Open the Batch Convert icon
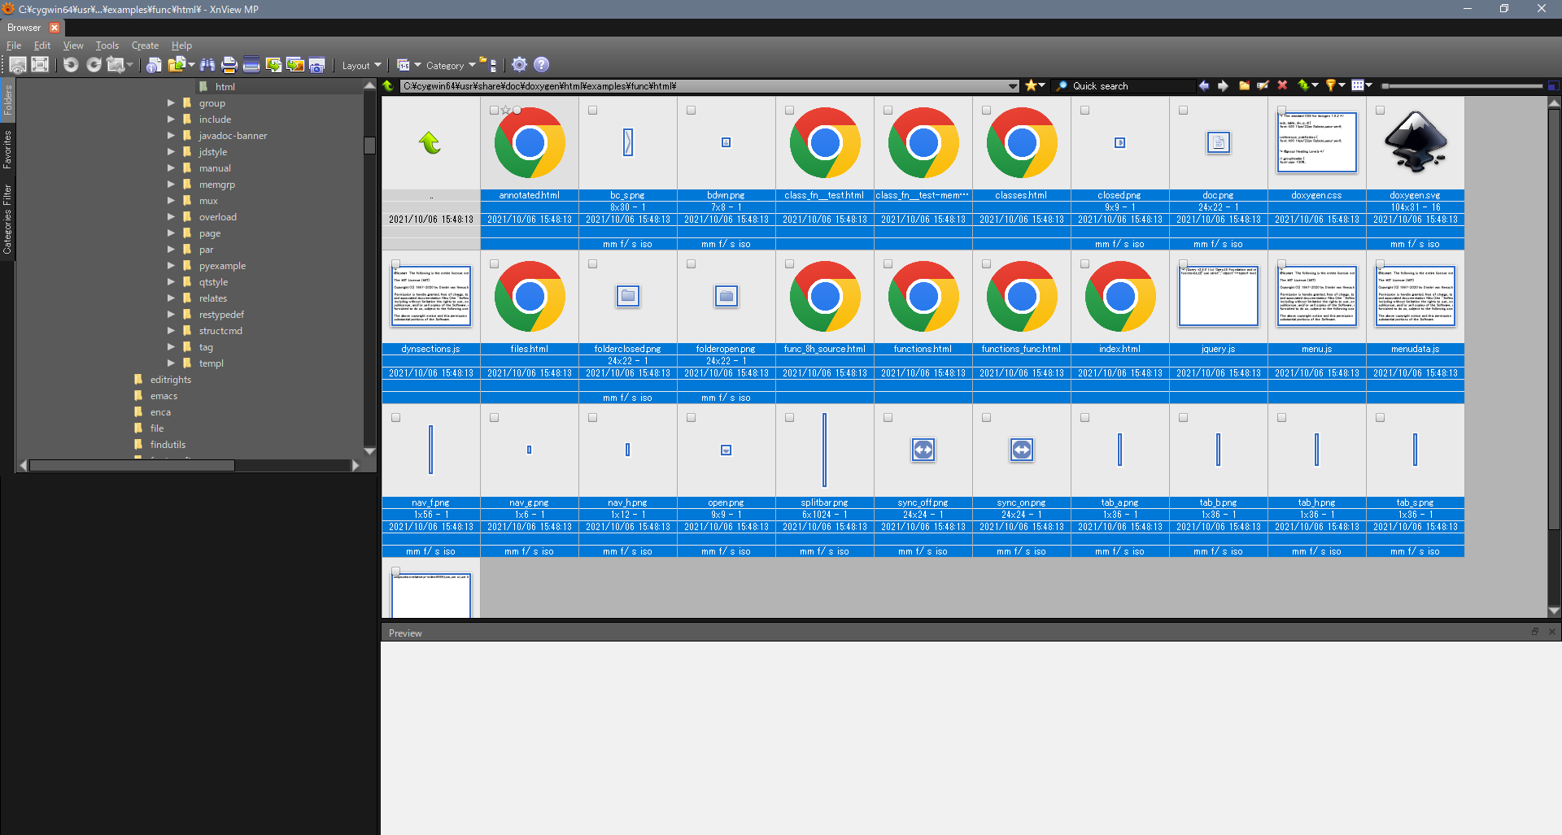Image resolution: width=1562 pixels, height=835 pixels. [273, 65]
